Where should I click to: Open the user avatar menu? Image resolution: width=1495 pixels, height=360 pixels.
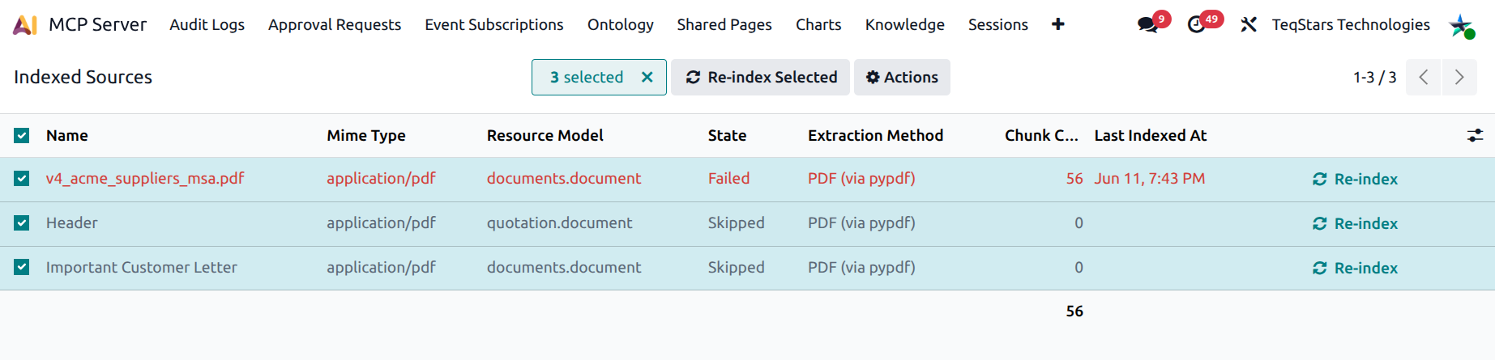point(1461,25)
